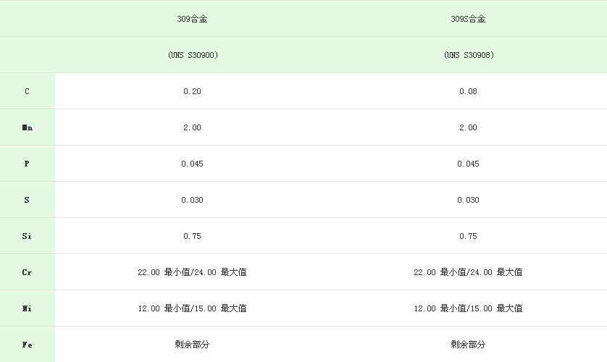Click the Ni row label
Screen dimensions: 607x362
point(27,308)
